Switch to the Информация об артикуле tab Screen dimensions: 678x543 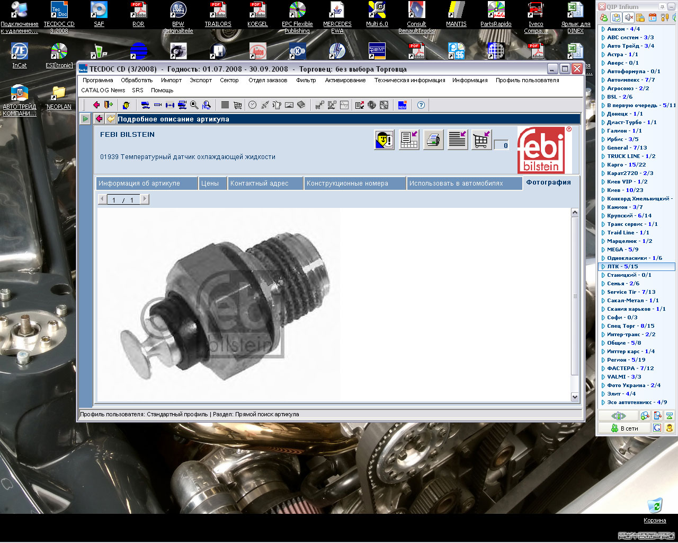tap(147, 183)
